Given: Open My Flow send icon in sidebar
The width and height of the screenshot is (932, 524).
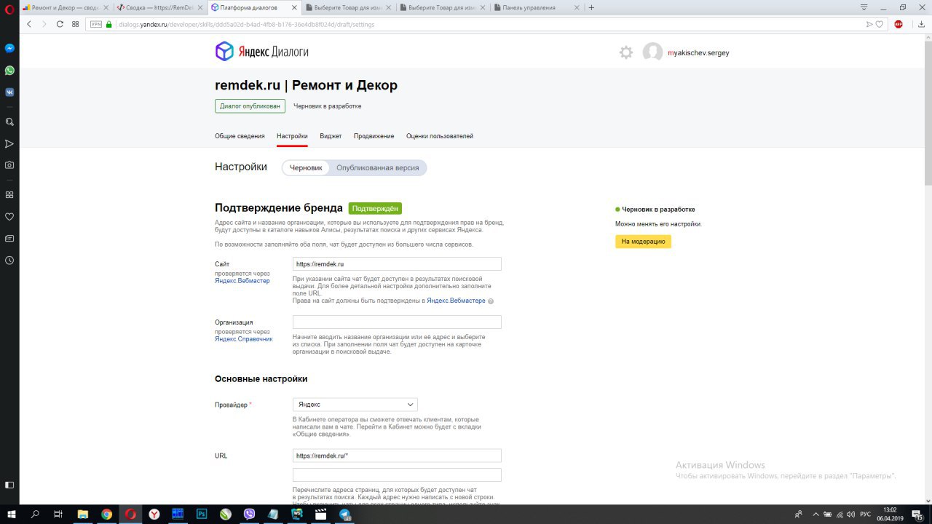Looking at the screenshot, I should (9, 143).
